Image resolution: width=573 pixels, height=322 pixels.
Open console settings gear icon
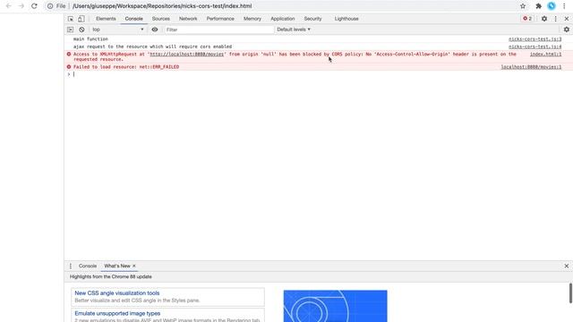pos(567,30)
